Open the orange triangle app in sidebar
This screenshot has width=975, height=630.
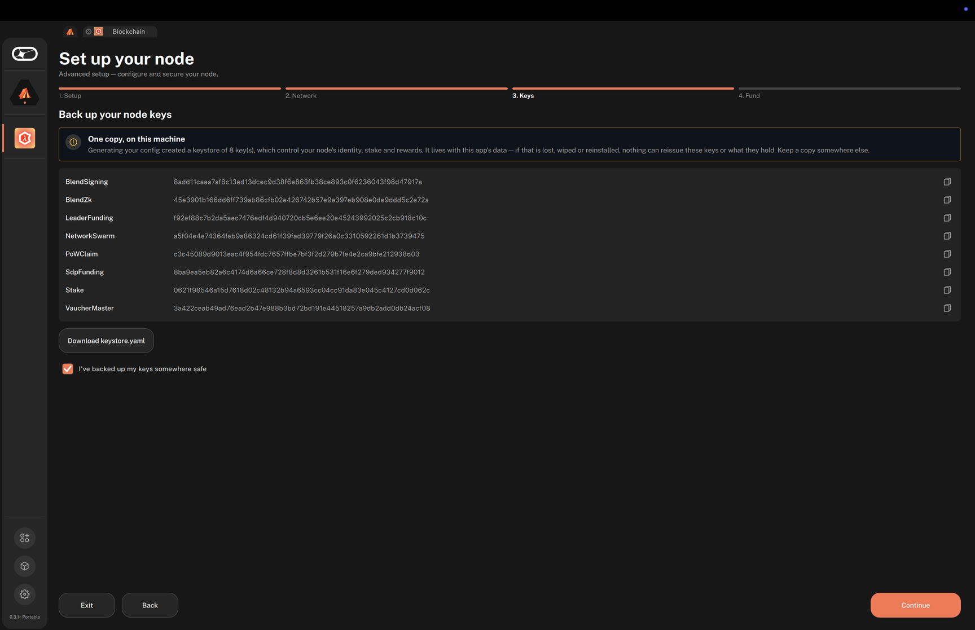(25, 93)
